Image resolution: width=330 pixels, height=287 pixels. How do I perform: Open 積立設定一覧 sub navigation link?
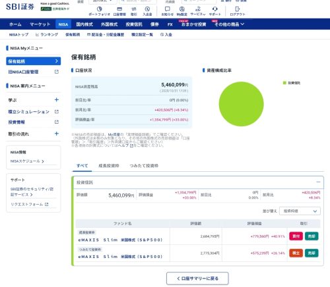[x=142, y=35]
